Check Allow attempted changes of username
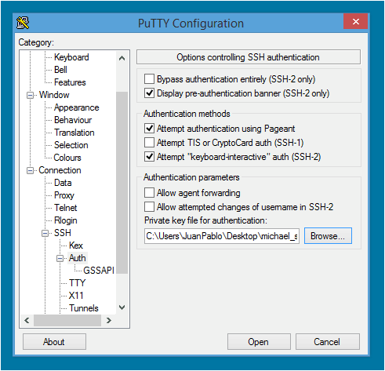This screenshot has height=371, width=385. coord(149,207)
